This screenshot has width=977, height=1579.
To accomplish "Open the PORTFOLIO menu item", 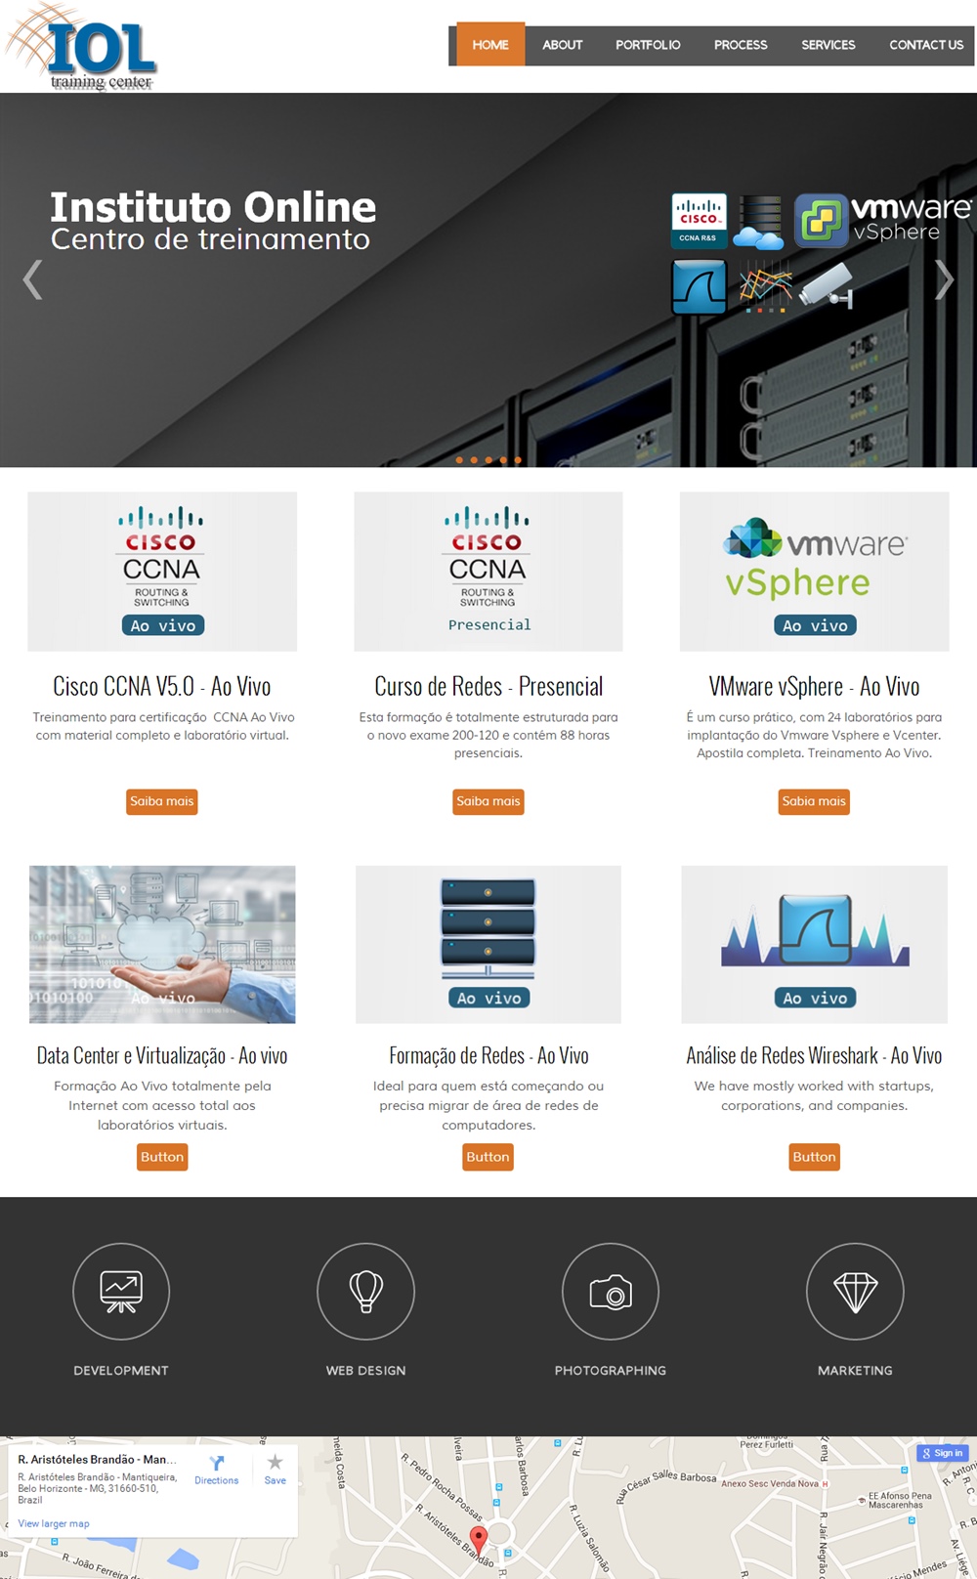I will 648,45.
